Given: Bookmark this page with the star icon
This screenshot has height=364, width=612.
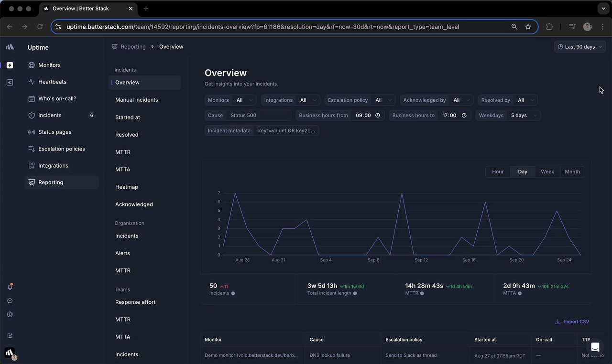Looking at the screenshot, I should [528, 27].
